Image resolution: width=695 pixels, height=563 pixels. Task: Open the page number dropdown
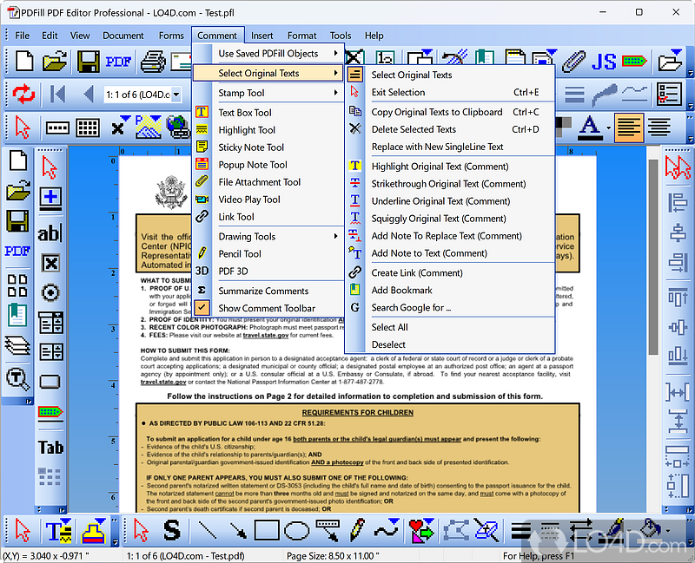point(176,95)
